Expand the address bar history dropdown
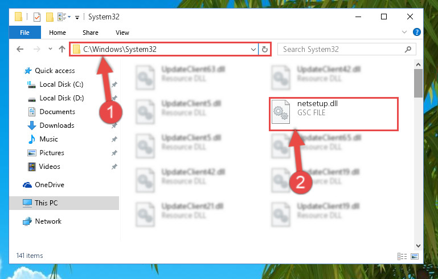 pyautogui.click(x=253, y=50)
